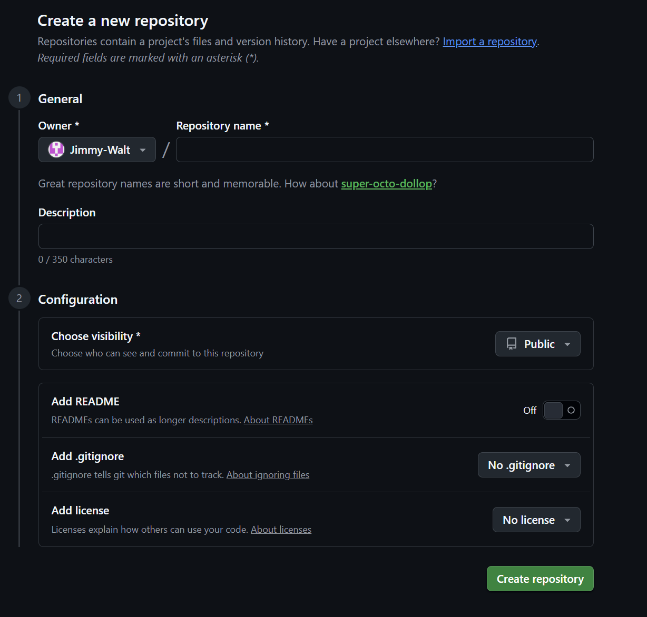This screenshot has width=647, height=617.
Task: Click the 'Add license' heading text
Action: tap(80, 511)
